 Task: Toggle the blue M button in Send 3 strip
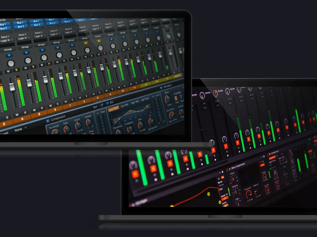(58, 48)
